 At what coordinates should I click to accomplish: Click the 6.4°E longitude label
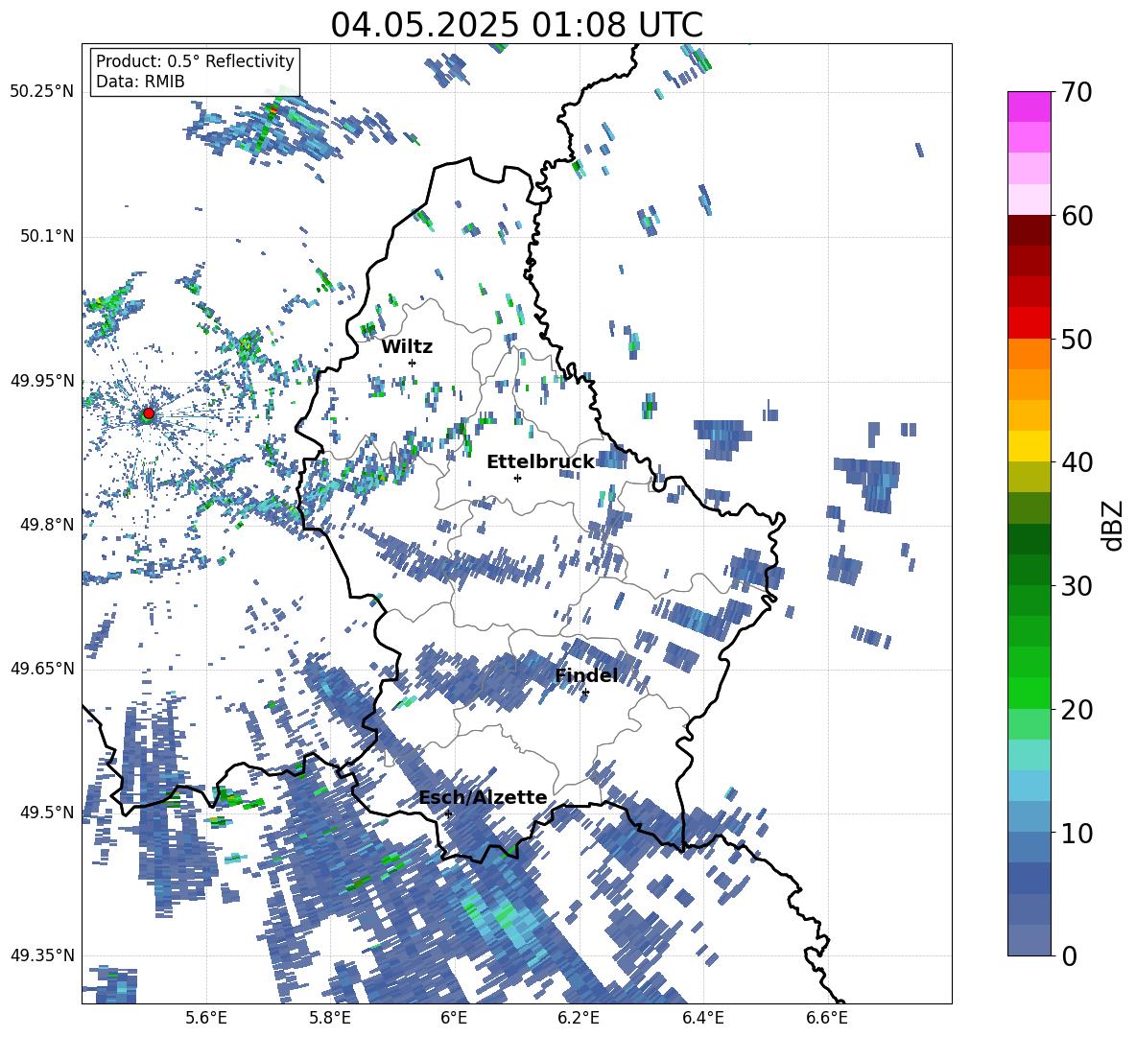click(x=702, y=1018)
